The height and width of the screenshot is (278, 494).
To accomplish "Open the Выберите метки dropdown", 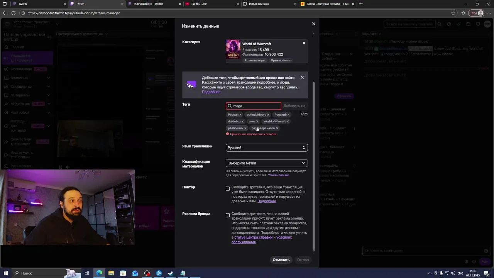I will click(x=267, y=163).
